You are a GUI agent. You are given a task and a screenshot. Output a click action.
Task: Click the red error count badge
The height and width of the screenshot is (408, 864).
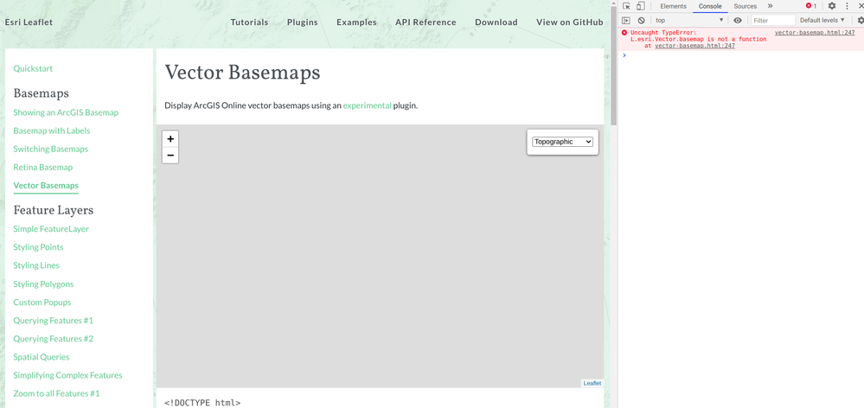pos(811,6)
